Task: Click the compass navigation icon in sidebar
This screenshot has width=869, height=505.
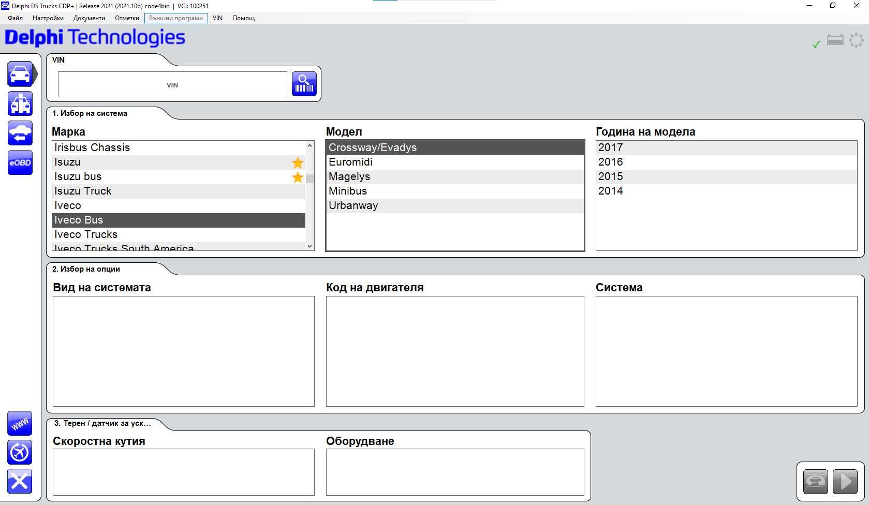Action: 20,453
